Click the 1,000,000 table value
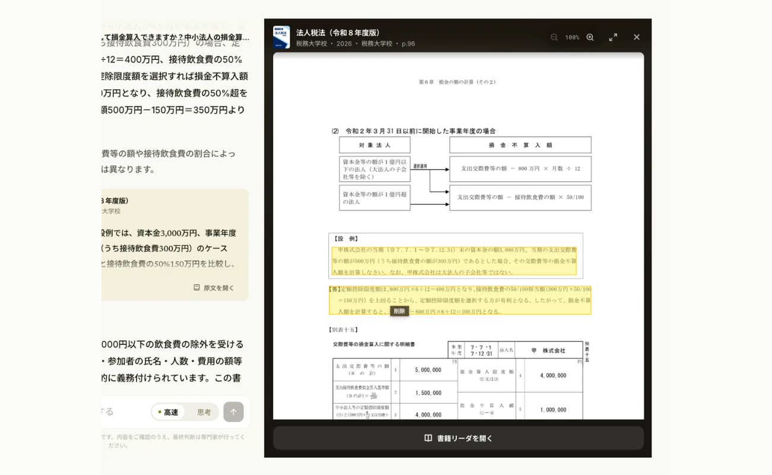 (x=553, y=410)
